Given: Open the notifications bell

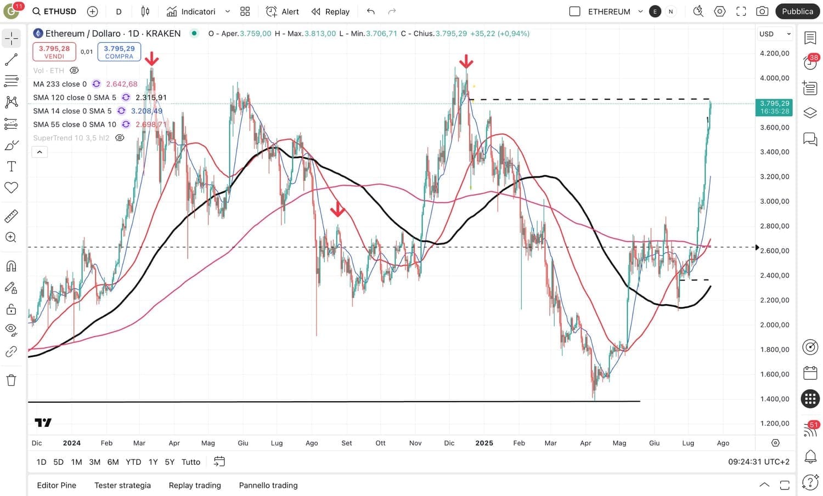Looking at the screenshot, I should tap(810, 456).
